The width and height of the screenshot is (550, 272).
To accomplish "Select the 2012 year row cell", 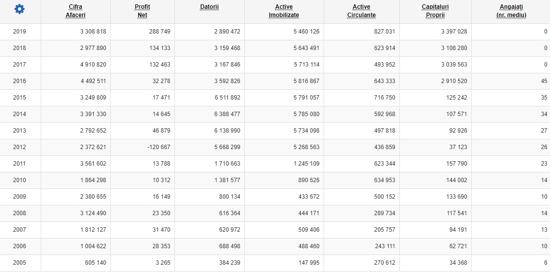I will [20, 147].
